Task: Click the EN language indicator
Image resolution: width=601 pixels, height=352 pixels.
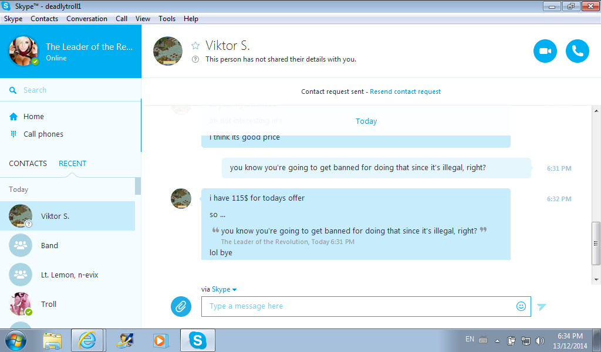Action: coord(470,339)
